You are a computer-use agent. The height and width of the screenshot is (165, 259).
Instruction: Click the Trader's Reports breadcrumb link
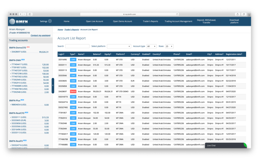[72, 30]
